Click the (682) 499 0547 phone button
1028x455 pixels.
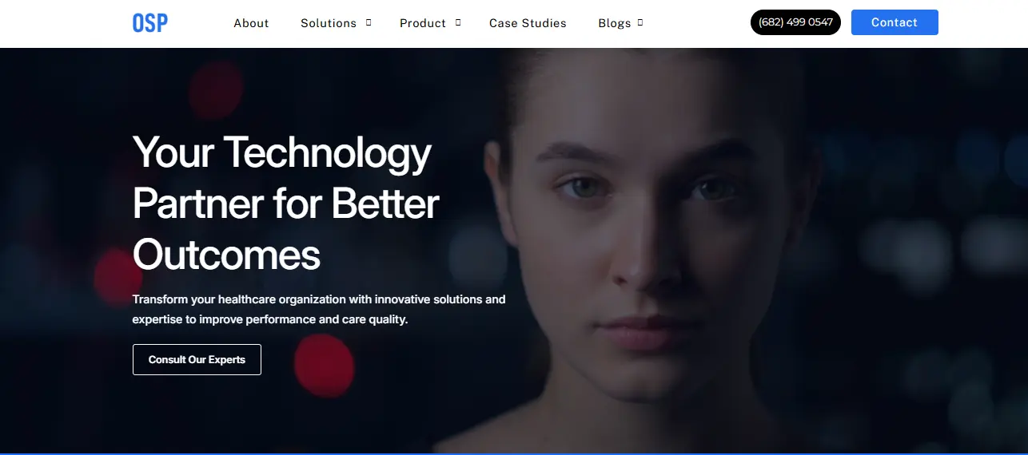[x=795, y=22]
